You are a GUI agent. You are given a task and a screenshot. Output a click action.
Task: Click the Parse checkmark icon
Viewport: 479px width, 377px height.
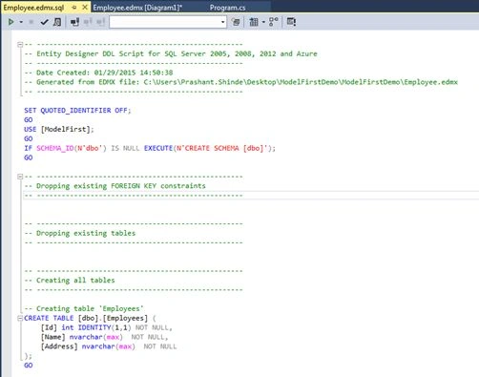(44, 22)
